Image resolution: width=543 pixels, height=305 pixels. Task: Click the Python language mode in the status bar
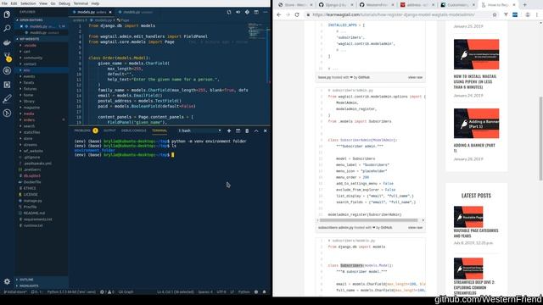click(x=244, y=291)
